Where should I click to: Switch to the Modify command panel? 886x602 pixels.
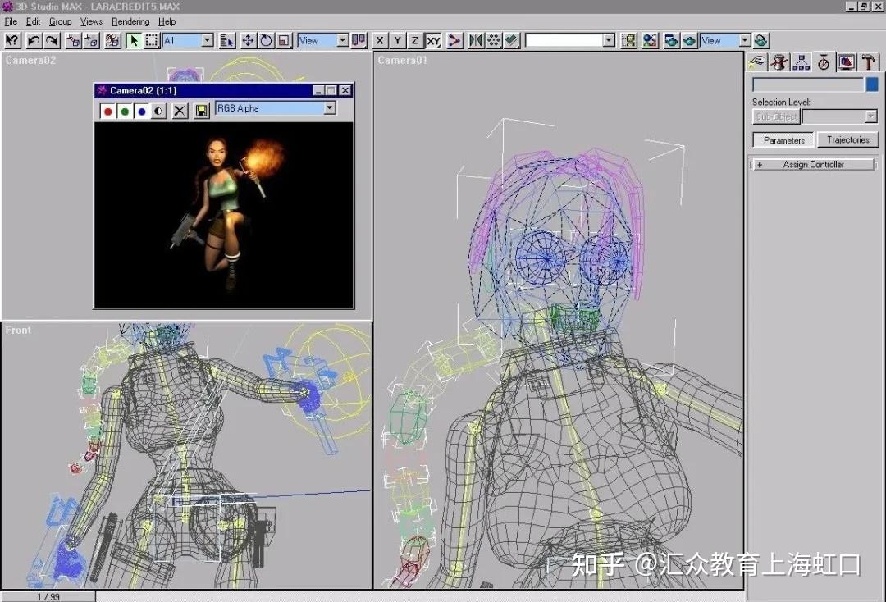(x=779, y=62)
